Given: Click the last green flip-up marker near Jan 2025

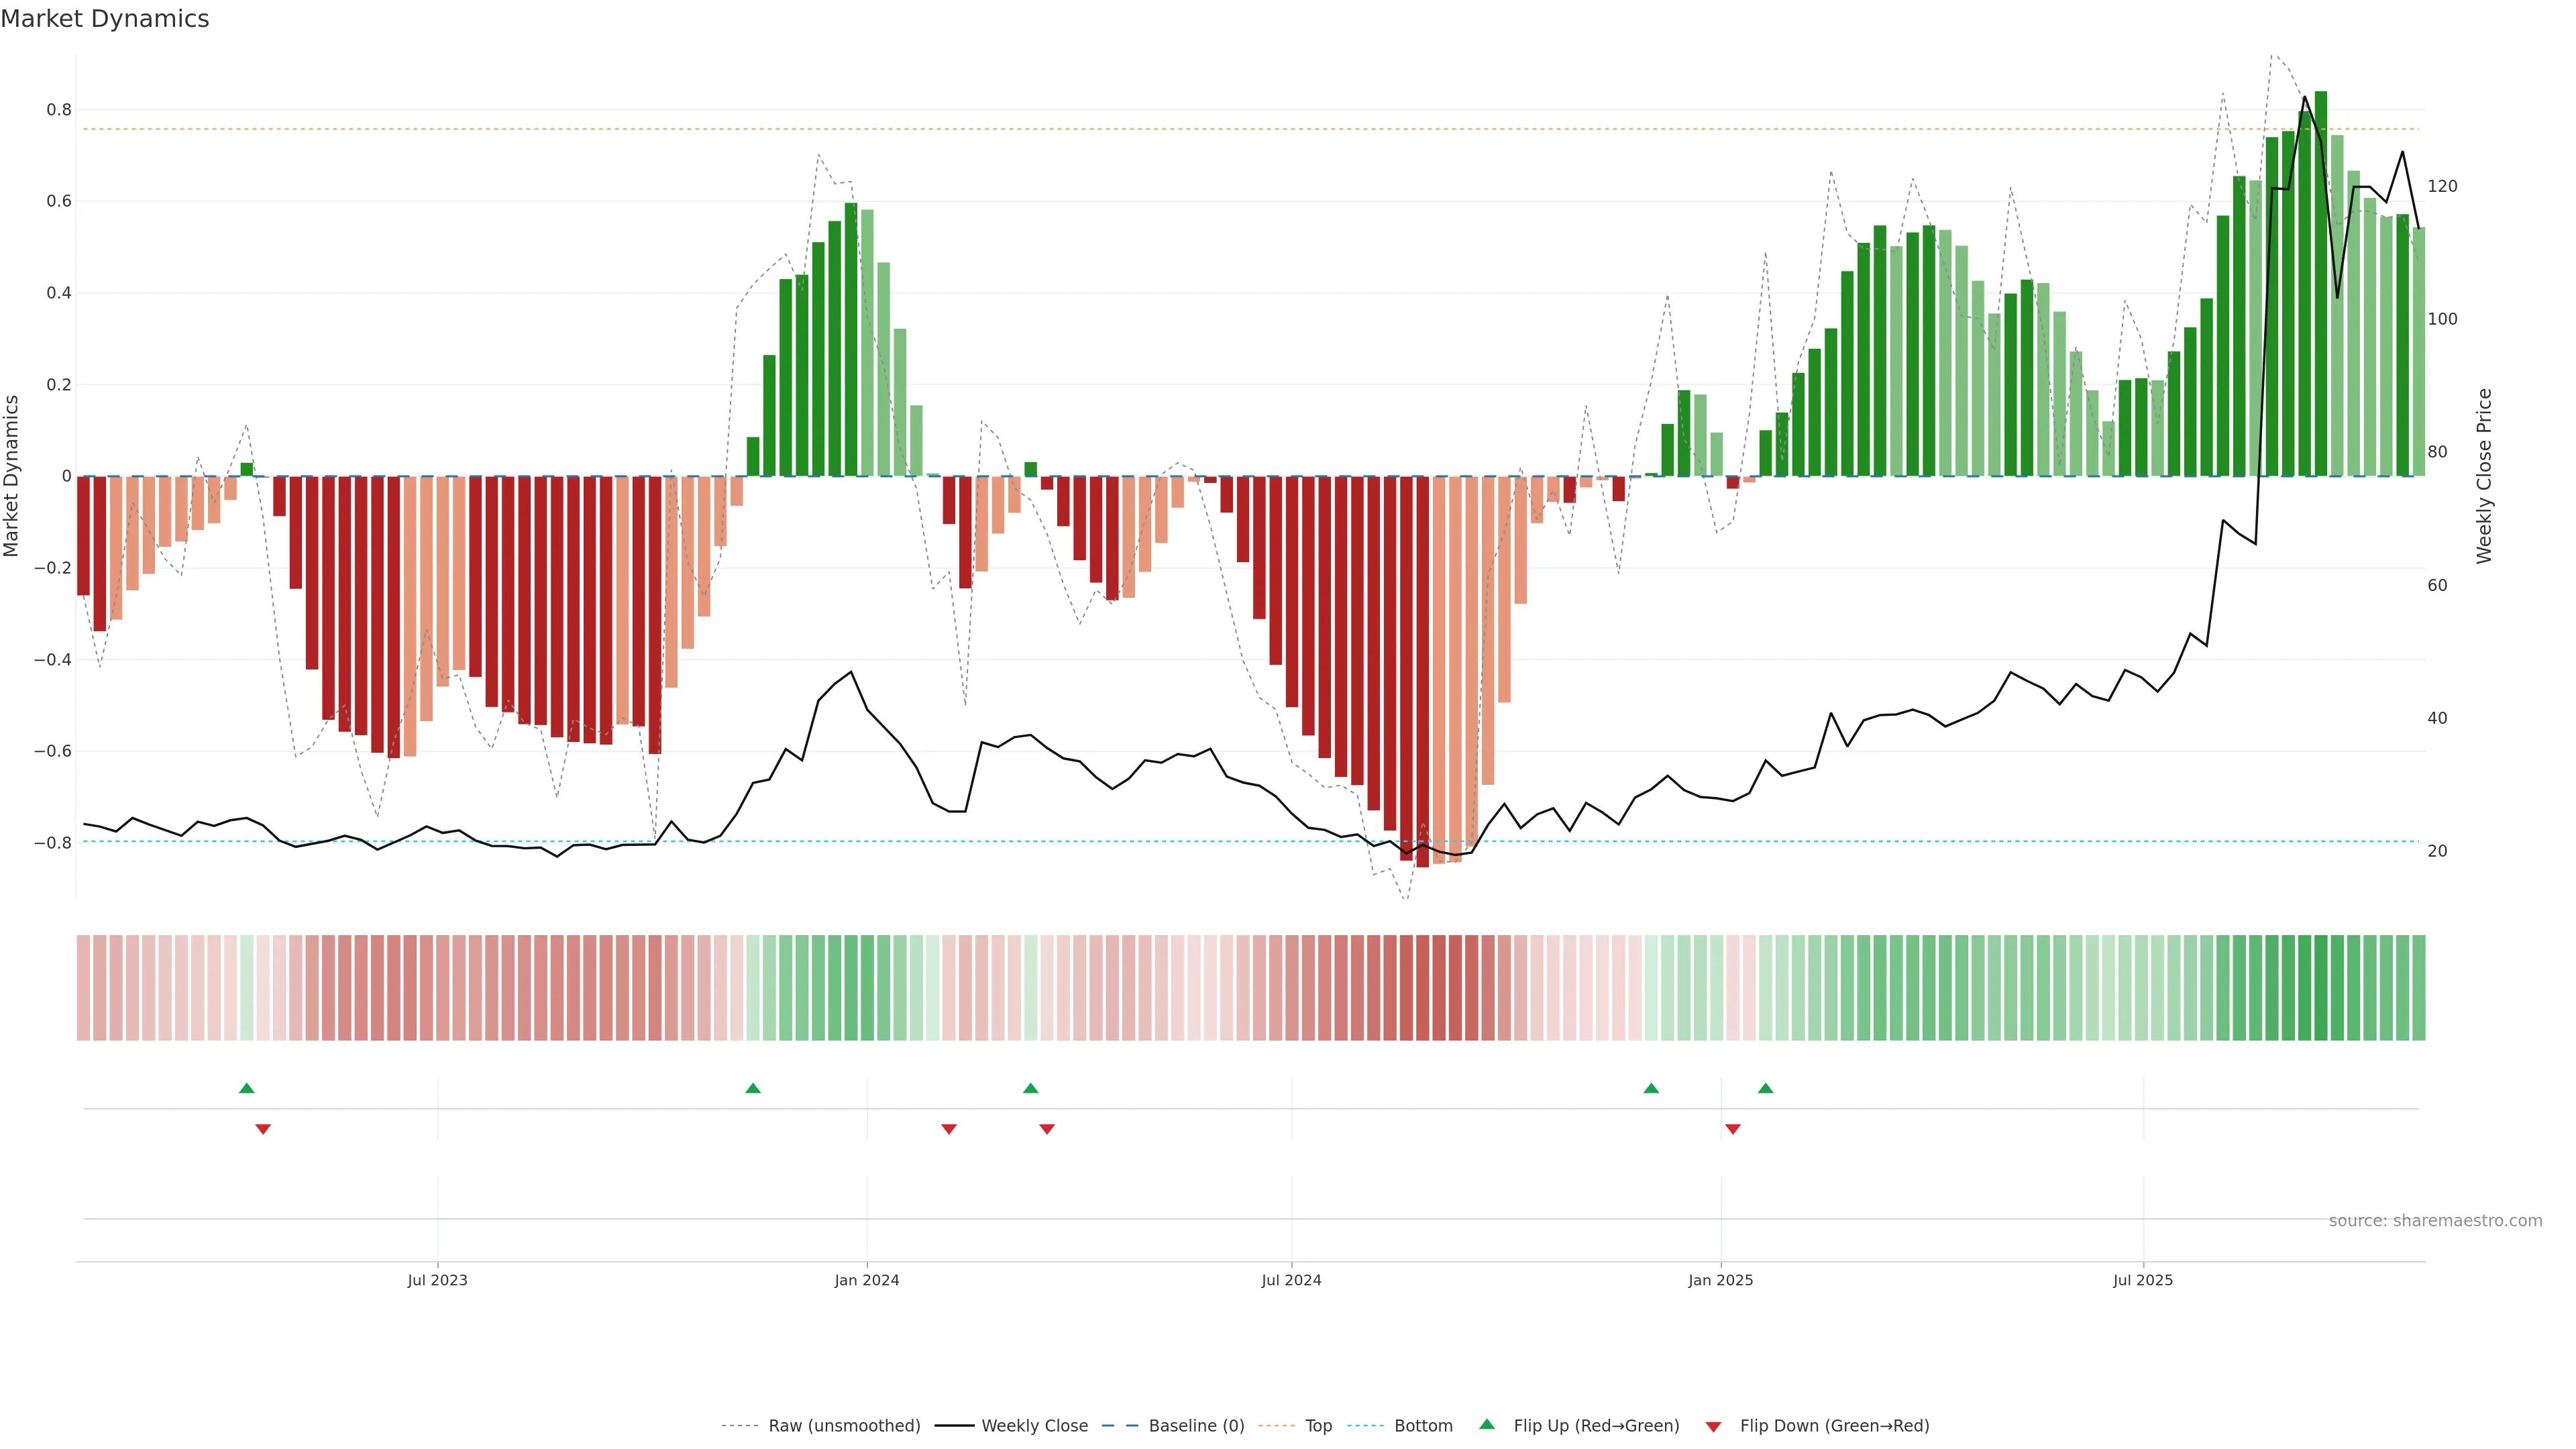Looking at the screenshot, I should pyautogui.click(x=1766, y=1088).
